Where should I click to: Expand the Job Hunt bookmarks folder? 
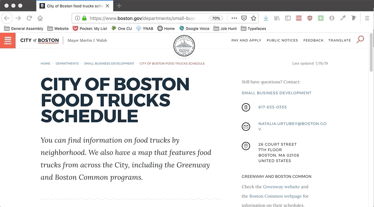point(225,29)
